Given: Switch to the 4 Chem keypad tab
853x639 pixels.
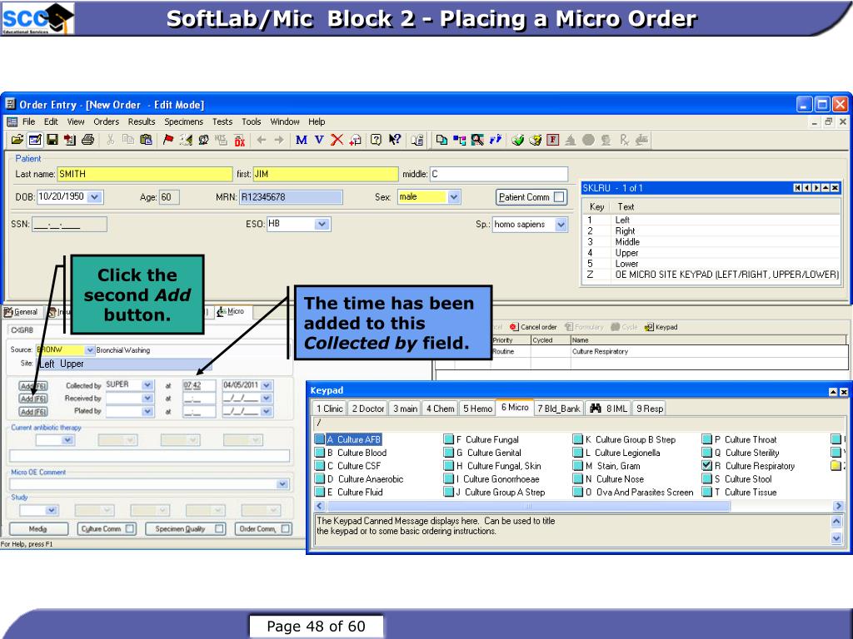Looking at the screenshot, I should point(440,409).
